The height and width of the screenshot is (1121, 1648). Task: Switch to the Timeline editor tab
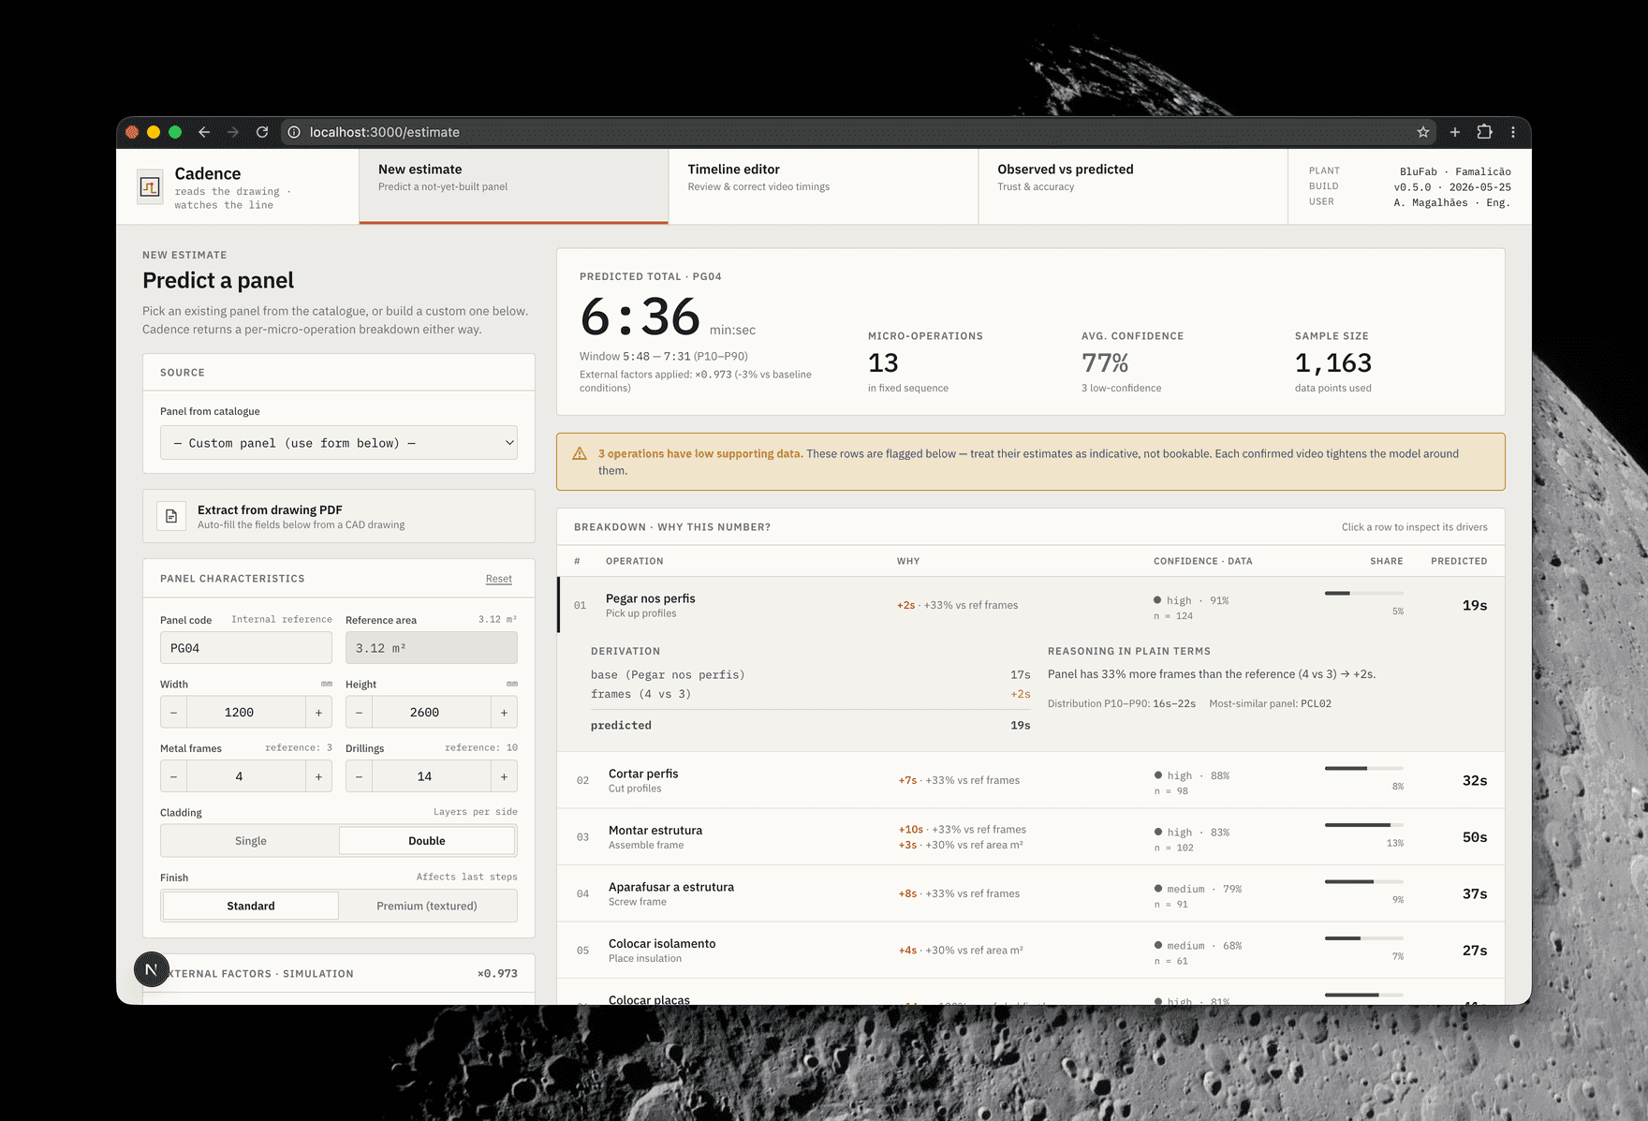823,186
